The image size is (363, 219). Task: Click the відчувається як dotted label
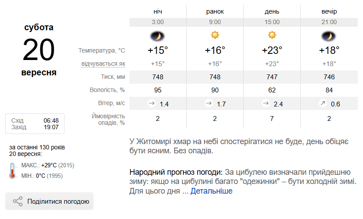point(103,64)
